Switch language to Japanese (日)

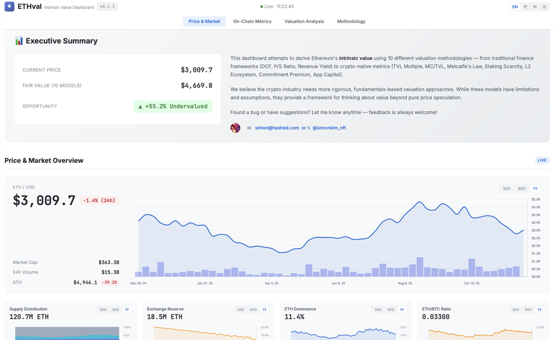[x=544, y=7]
